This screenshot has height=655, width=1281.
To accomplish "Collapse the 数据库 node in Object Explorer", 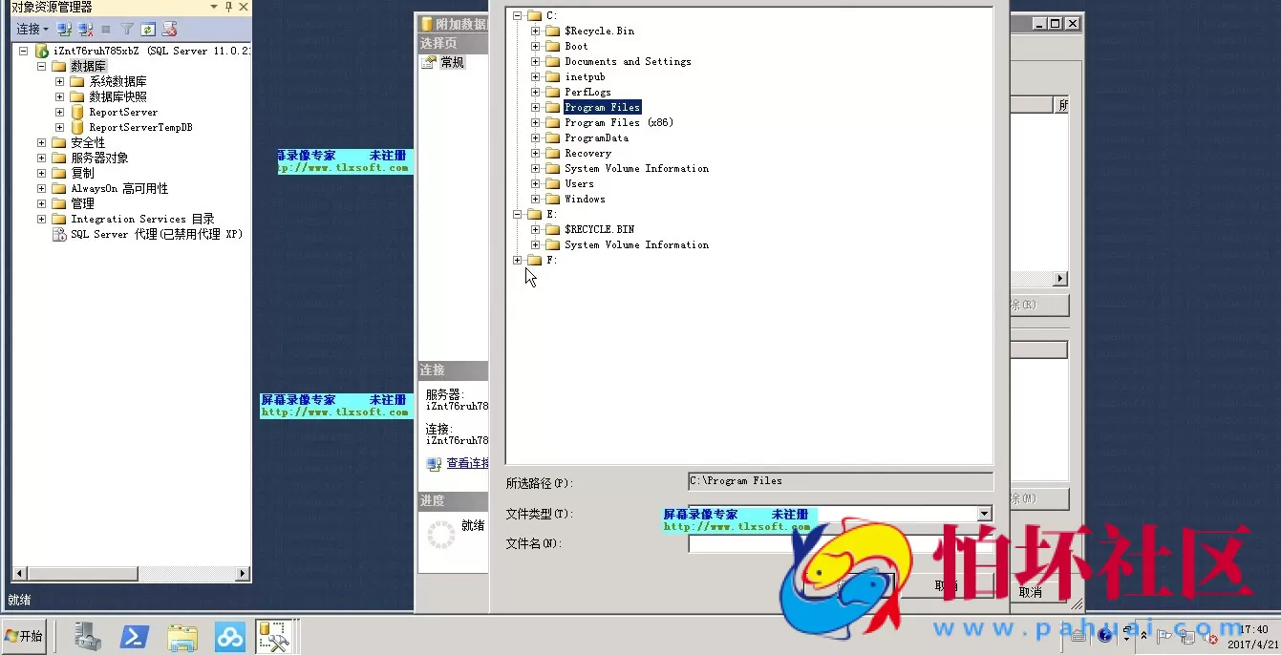I will click(x=41, y=67).
